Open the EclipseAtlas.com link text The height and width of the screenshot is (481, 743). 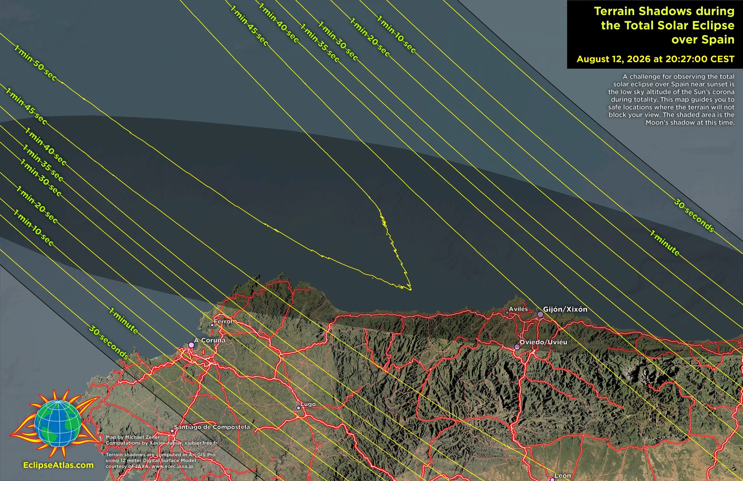[x=58, y=465]
